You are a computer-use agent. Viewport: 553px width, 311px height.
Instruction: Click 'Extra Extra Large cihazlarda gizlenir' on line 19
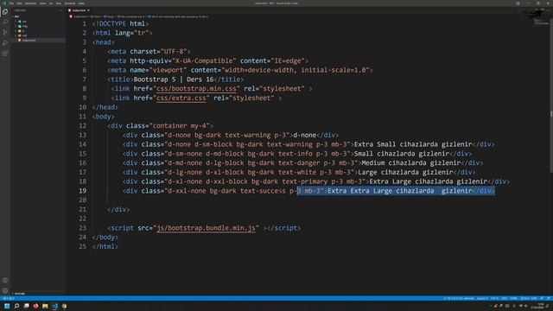[400, 191]
